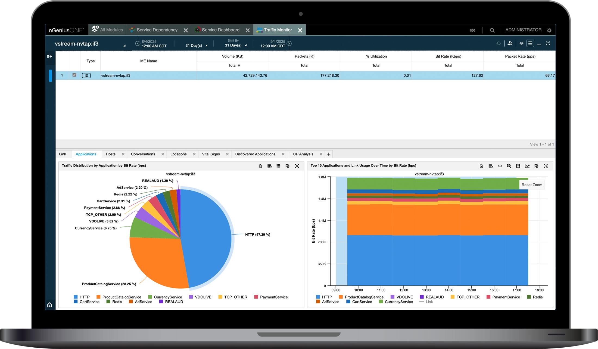Open the grid view for Traffic Distribution panel
Screen dimensions: 598x349
[278, 166]
